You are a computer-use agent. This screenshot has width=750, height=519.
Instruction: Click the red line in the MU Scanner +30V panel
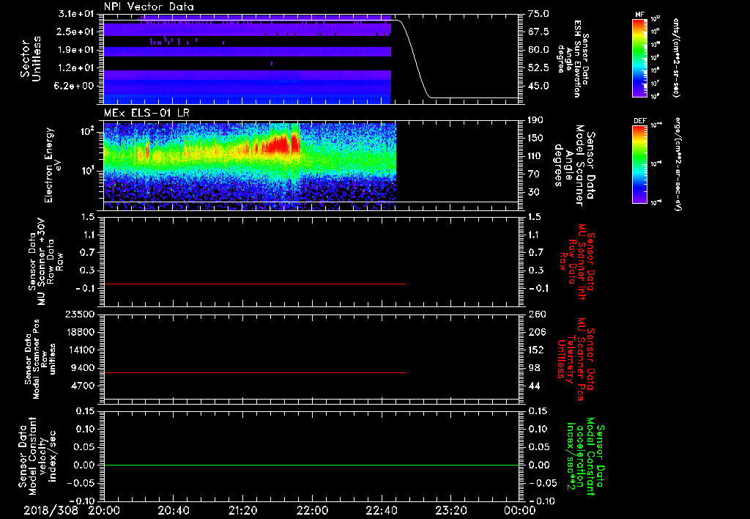coord(254,284)
